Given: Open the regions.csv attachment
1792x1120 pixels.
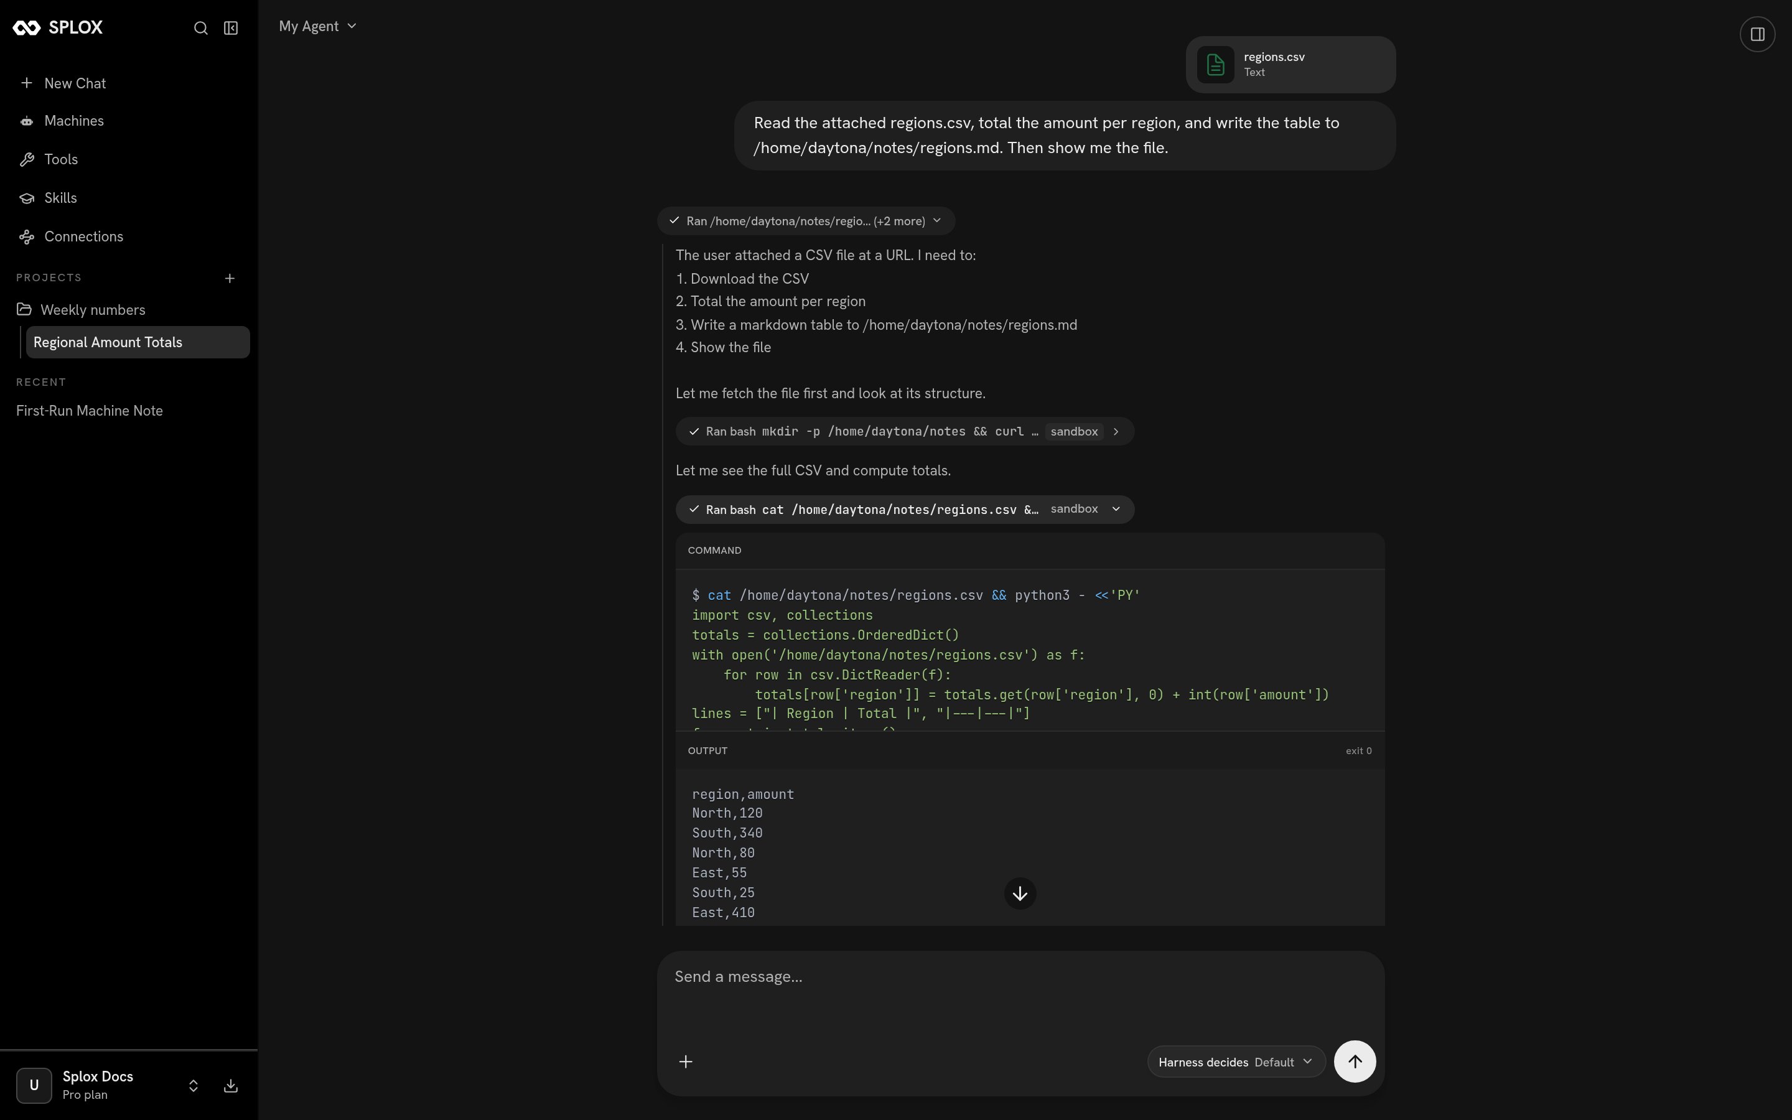Looking at the screenshot, I should [1290, 65].
